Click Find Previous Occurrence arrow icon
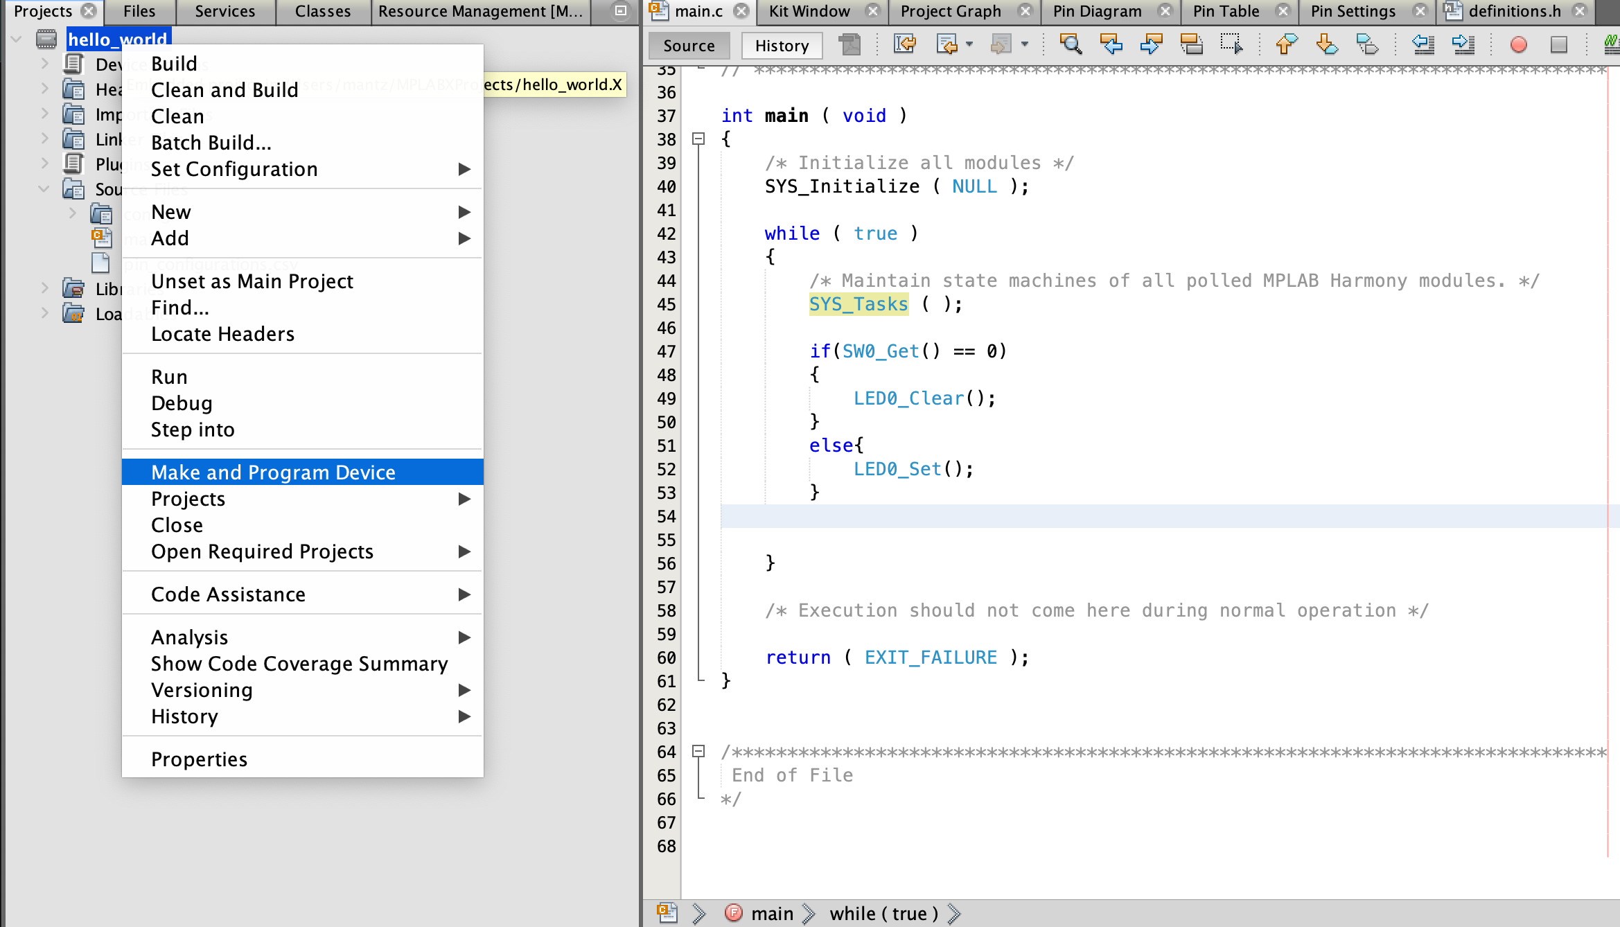Viewport: 1620px width, 927px height. [x=1111, y=45]
